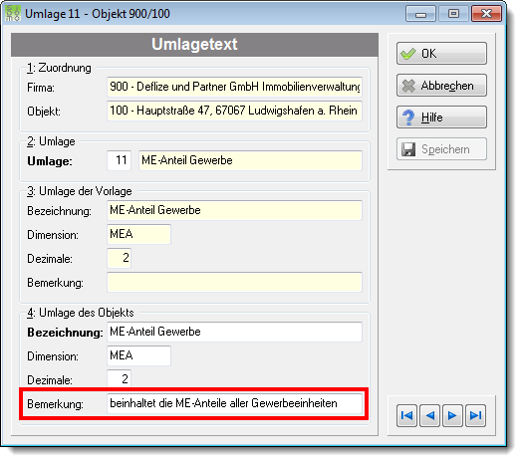Screen dimensions: 522x462
Task: Go to previous record arrow
Action: [429, 415]
